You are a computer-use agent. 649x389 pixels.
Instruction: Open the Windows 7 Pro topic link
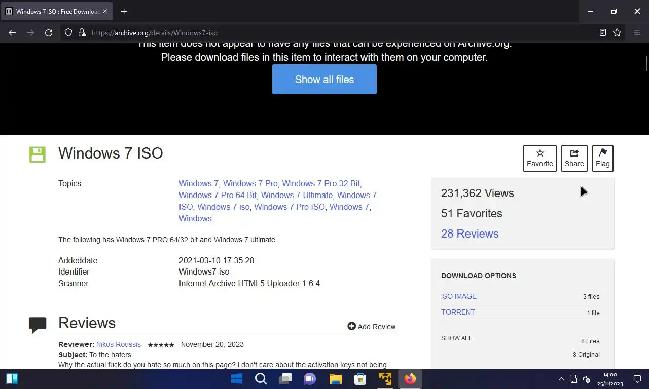tap(250, 183)
